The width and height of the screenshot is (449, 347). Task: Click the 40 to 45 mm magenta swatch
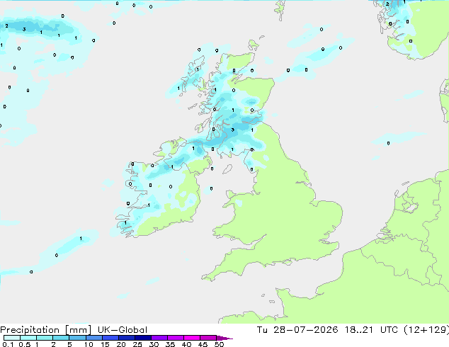point(192,338)
